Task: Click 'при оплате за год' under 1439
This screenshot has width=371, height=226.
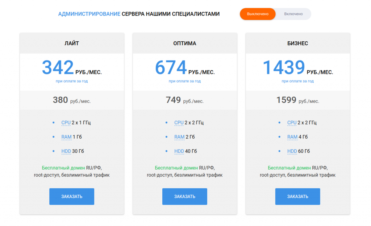Action: (x=298, y=81)
